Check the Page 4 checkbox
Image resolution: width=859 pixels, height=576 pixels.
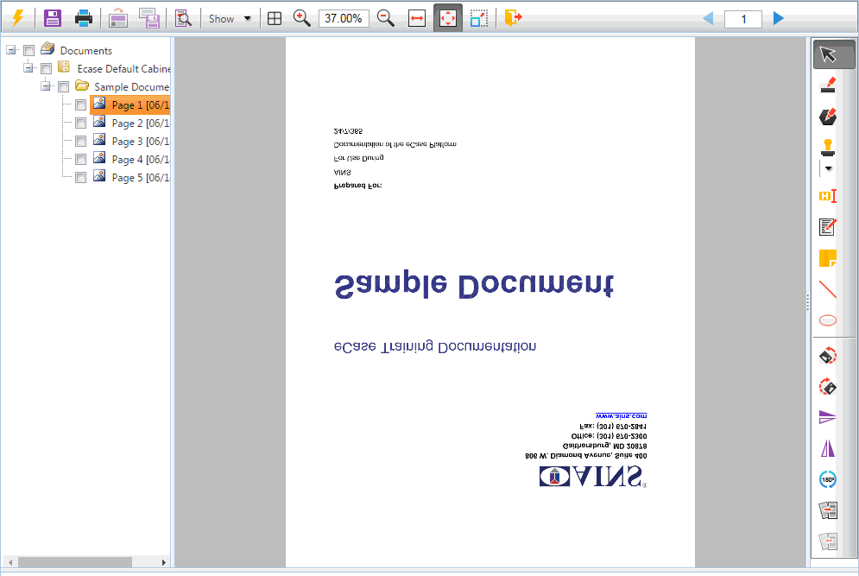(x=80, y=160)
